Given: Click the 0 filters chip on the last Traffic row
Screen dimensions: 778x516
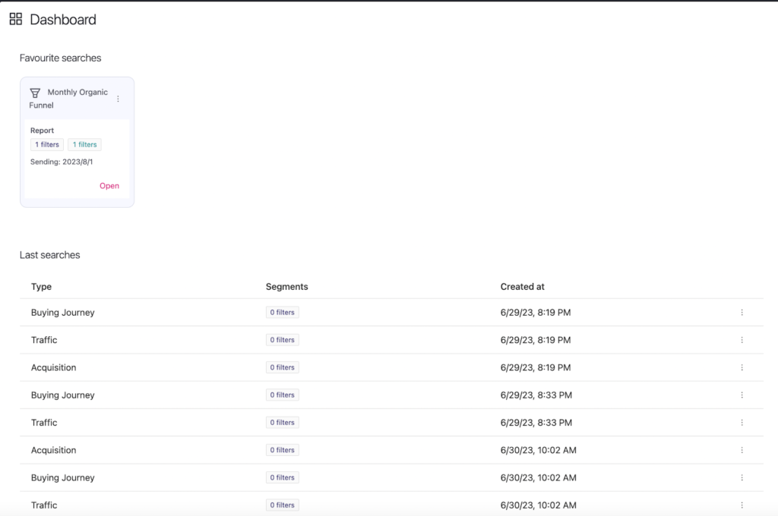Looking at the screenshot, I should 282,505.
